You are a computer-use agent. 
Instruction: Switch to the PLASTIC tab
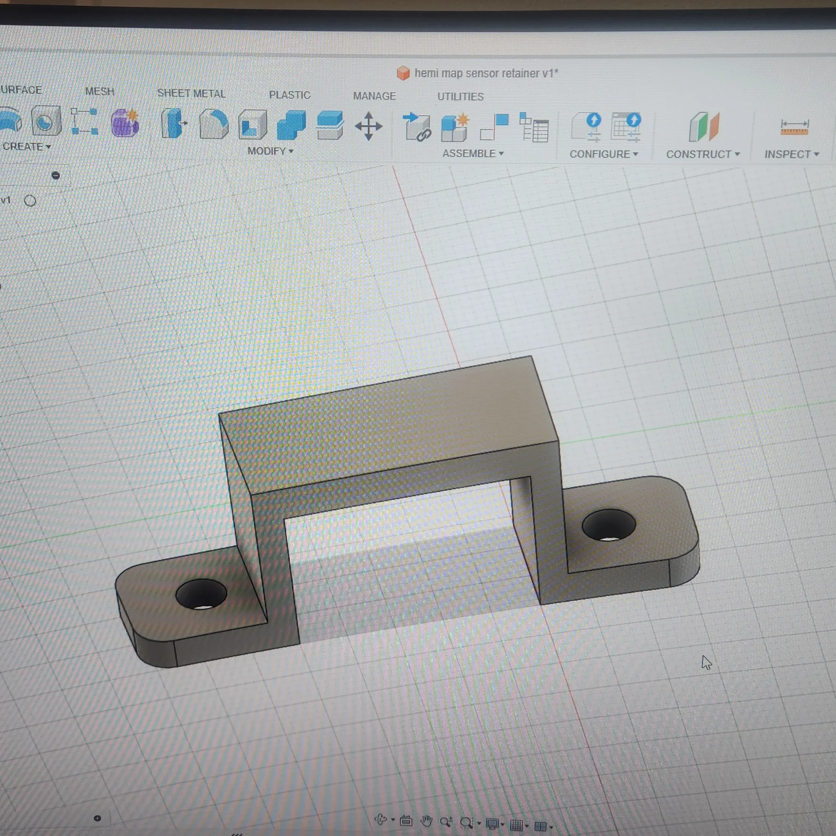pos(290,95)
